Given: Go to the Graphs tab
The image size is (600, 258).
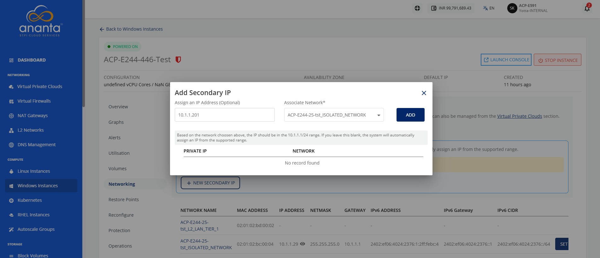Looking at the screenshot, I should [x=116, y=122].
